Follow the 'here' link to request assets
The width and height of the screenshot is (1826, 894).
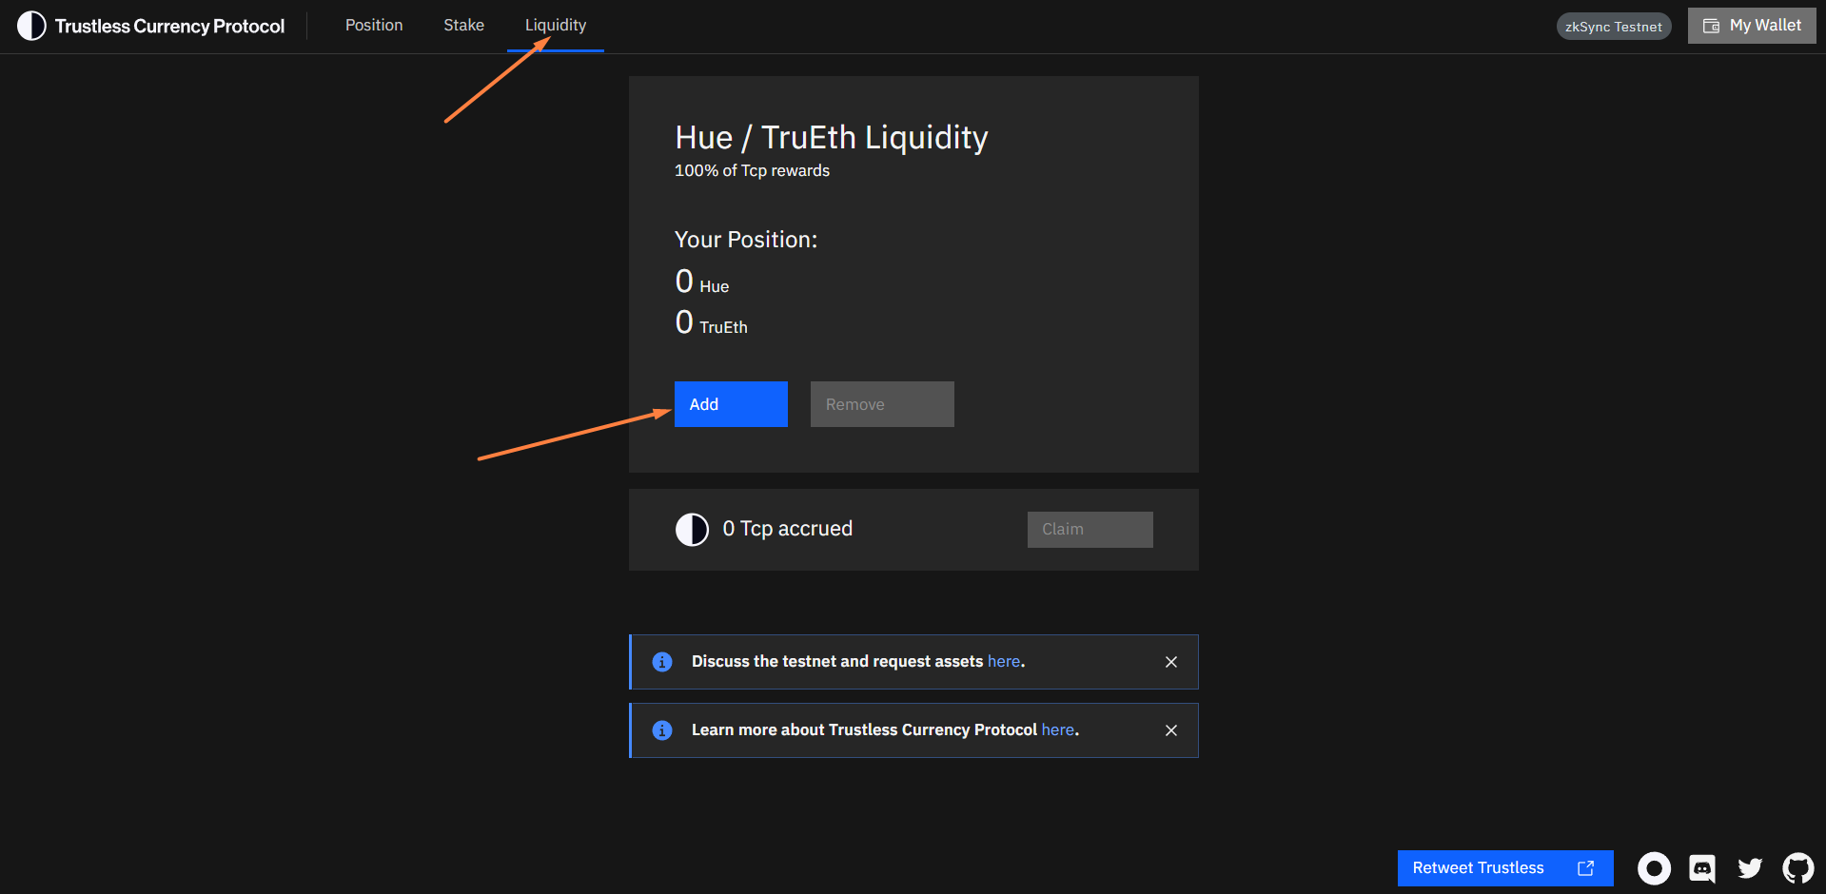[x=1003, y=661]
